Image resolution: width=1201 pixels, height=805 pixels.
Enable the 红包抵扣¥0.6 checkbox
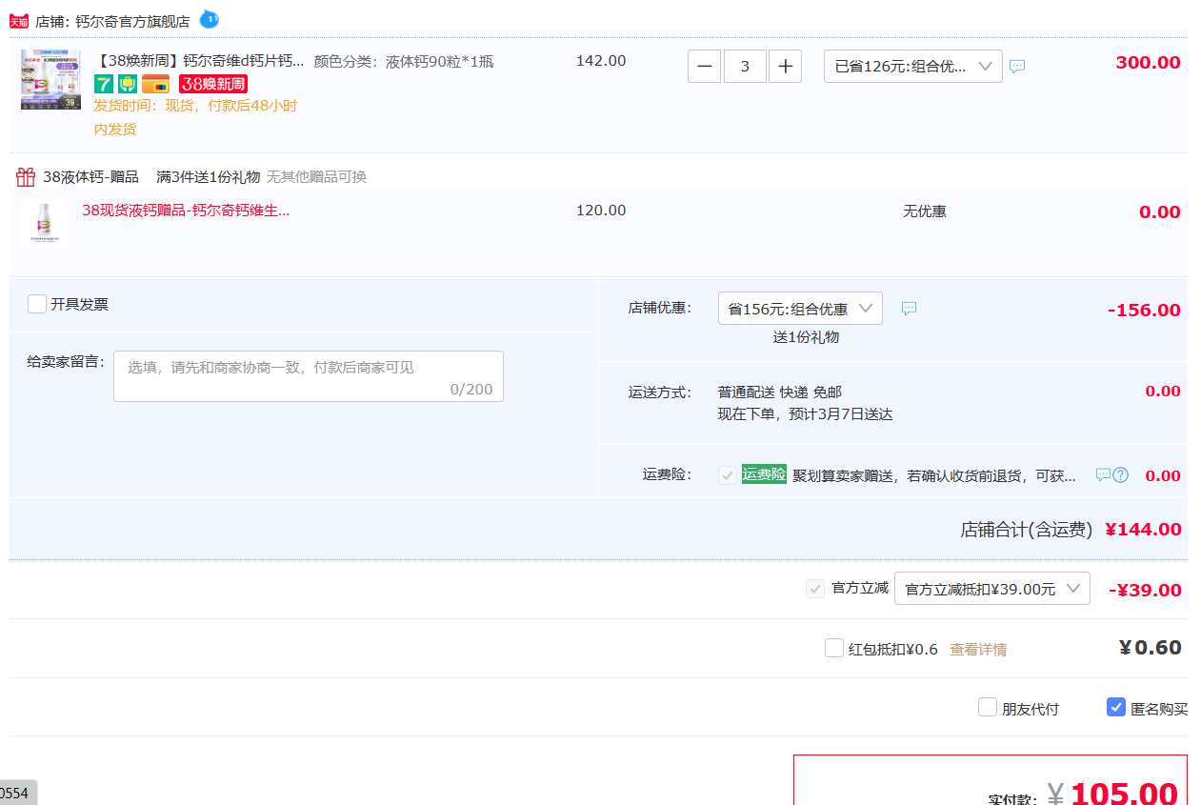point(834,648)
